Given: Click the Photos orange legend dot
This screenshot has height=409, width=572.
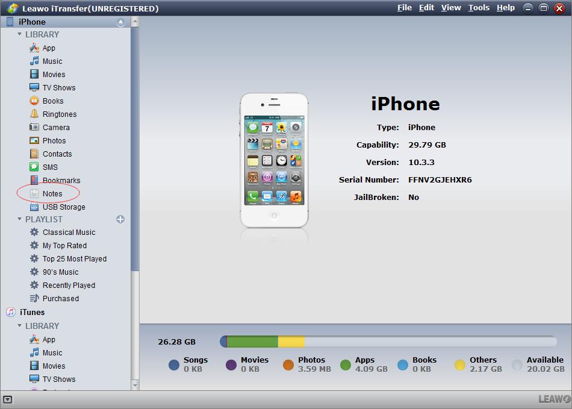Looking at the screenshot, I should pos(288,365).
